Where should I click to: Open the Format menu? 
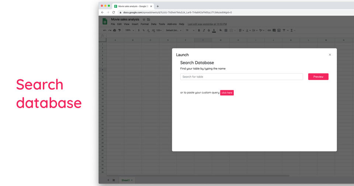click(x=145, y=24)
